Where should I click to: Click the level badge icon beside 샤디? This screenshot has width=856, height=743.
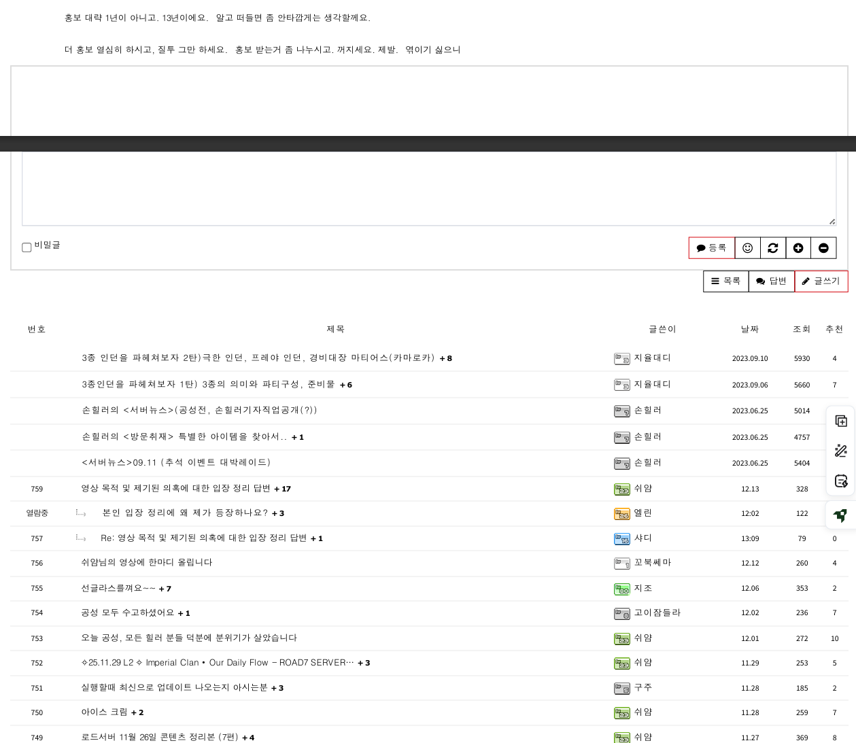pos(621,538)
